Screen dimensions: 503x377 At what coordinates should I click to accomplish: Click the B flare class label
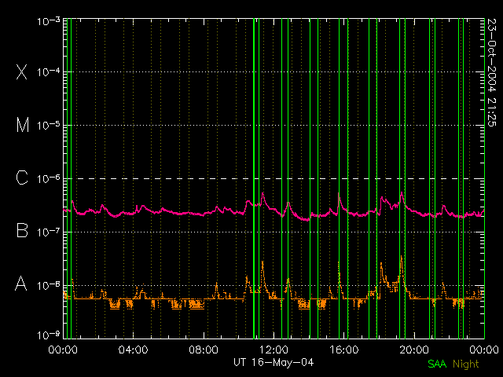[x=22, y=230]
